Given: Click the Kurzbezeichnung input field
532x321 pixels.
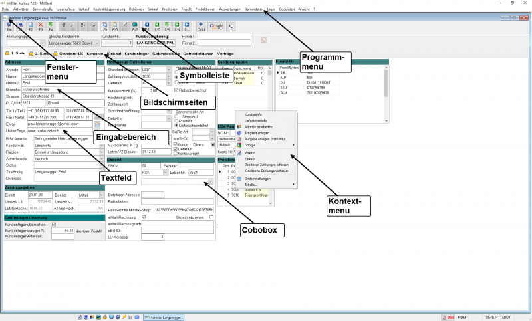Looking at the screenshot, I should tap(156, 43).
